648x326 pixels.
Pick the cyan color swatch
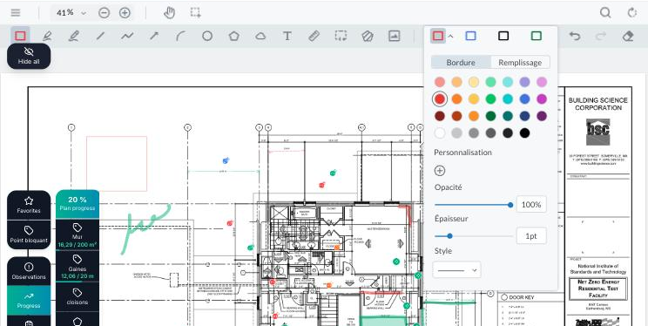point(508,98)
